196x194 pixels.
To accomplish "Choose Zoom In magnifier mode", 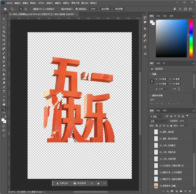I will point(21,9).
